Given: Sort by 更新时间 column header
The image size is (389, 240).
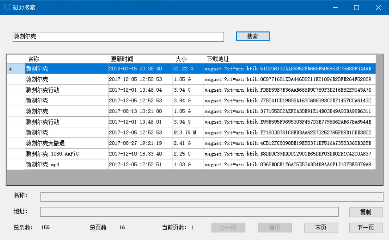Looking at the screenshot, I should [x=140, y=59].
